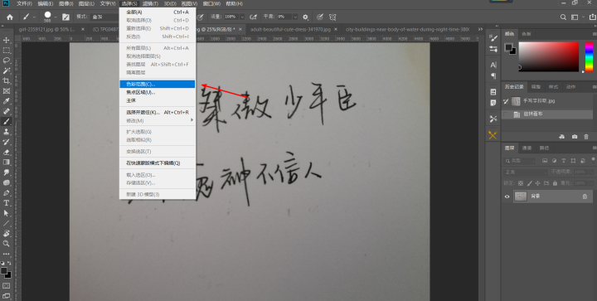The height and width of the screenshot is (301, 597).
Task: Click the foreground color swatch in Color panel
Action: coord(508,47)
